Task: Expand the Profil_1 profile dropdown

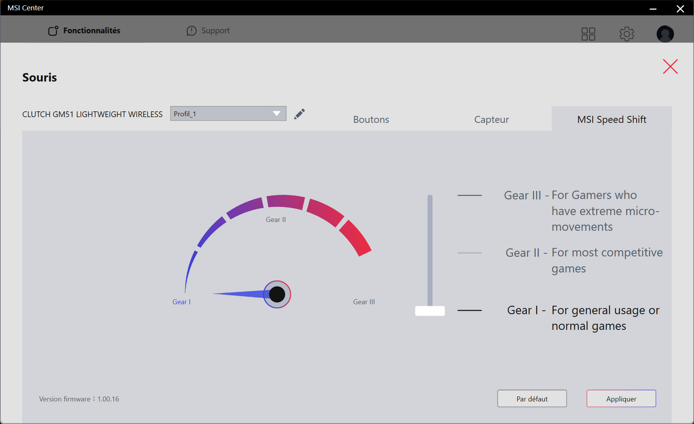Action: (x=228, y=113)
